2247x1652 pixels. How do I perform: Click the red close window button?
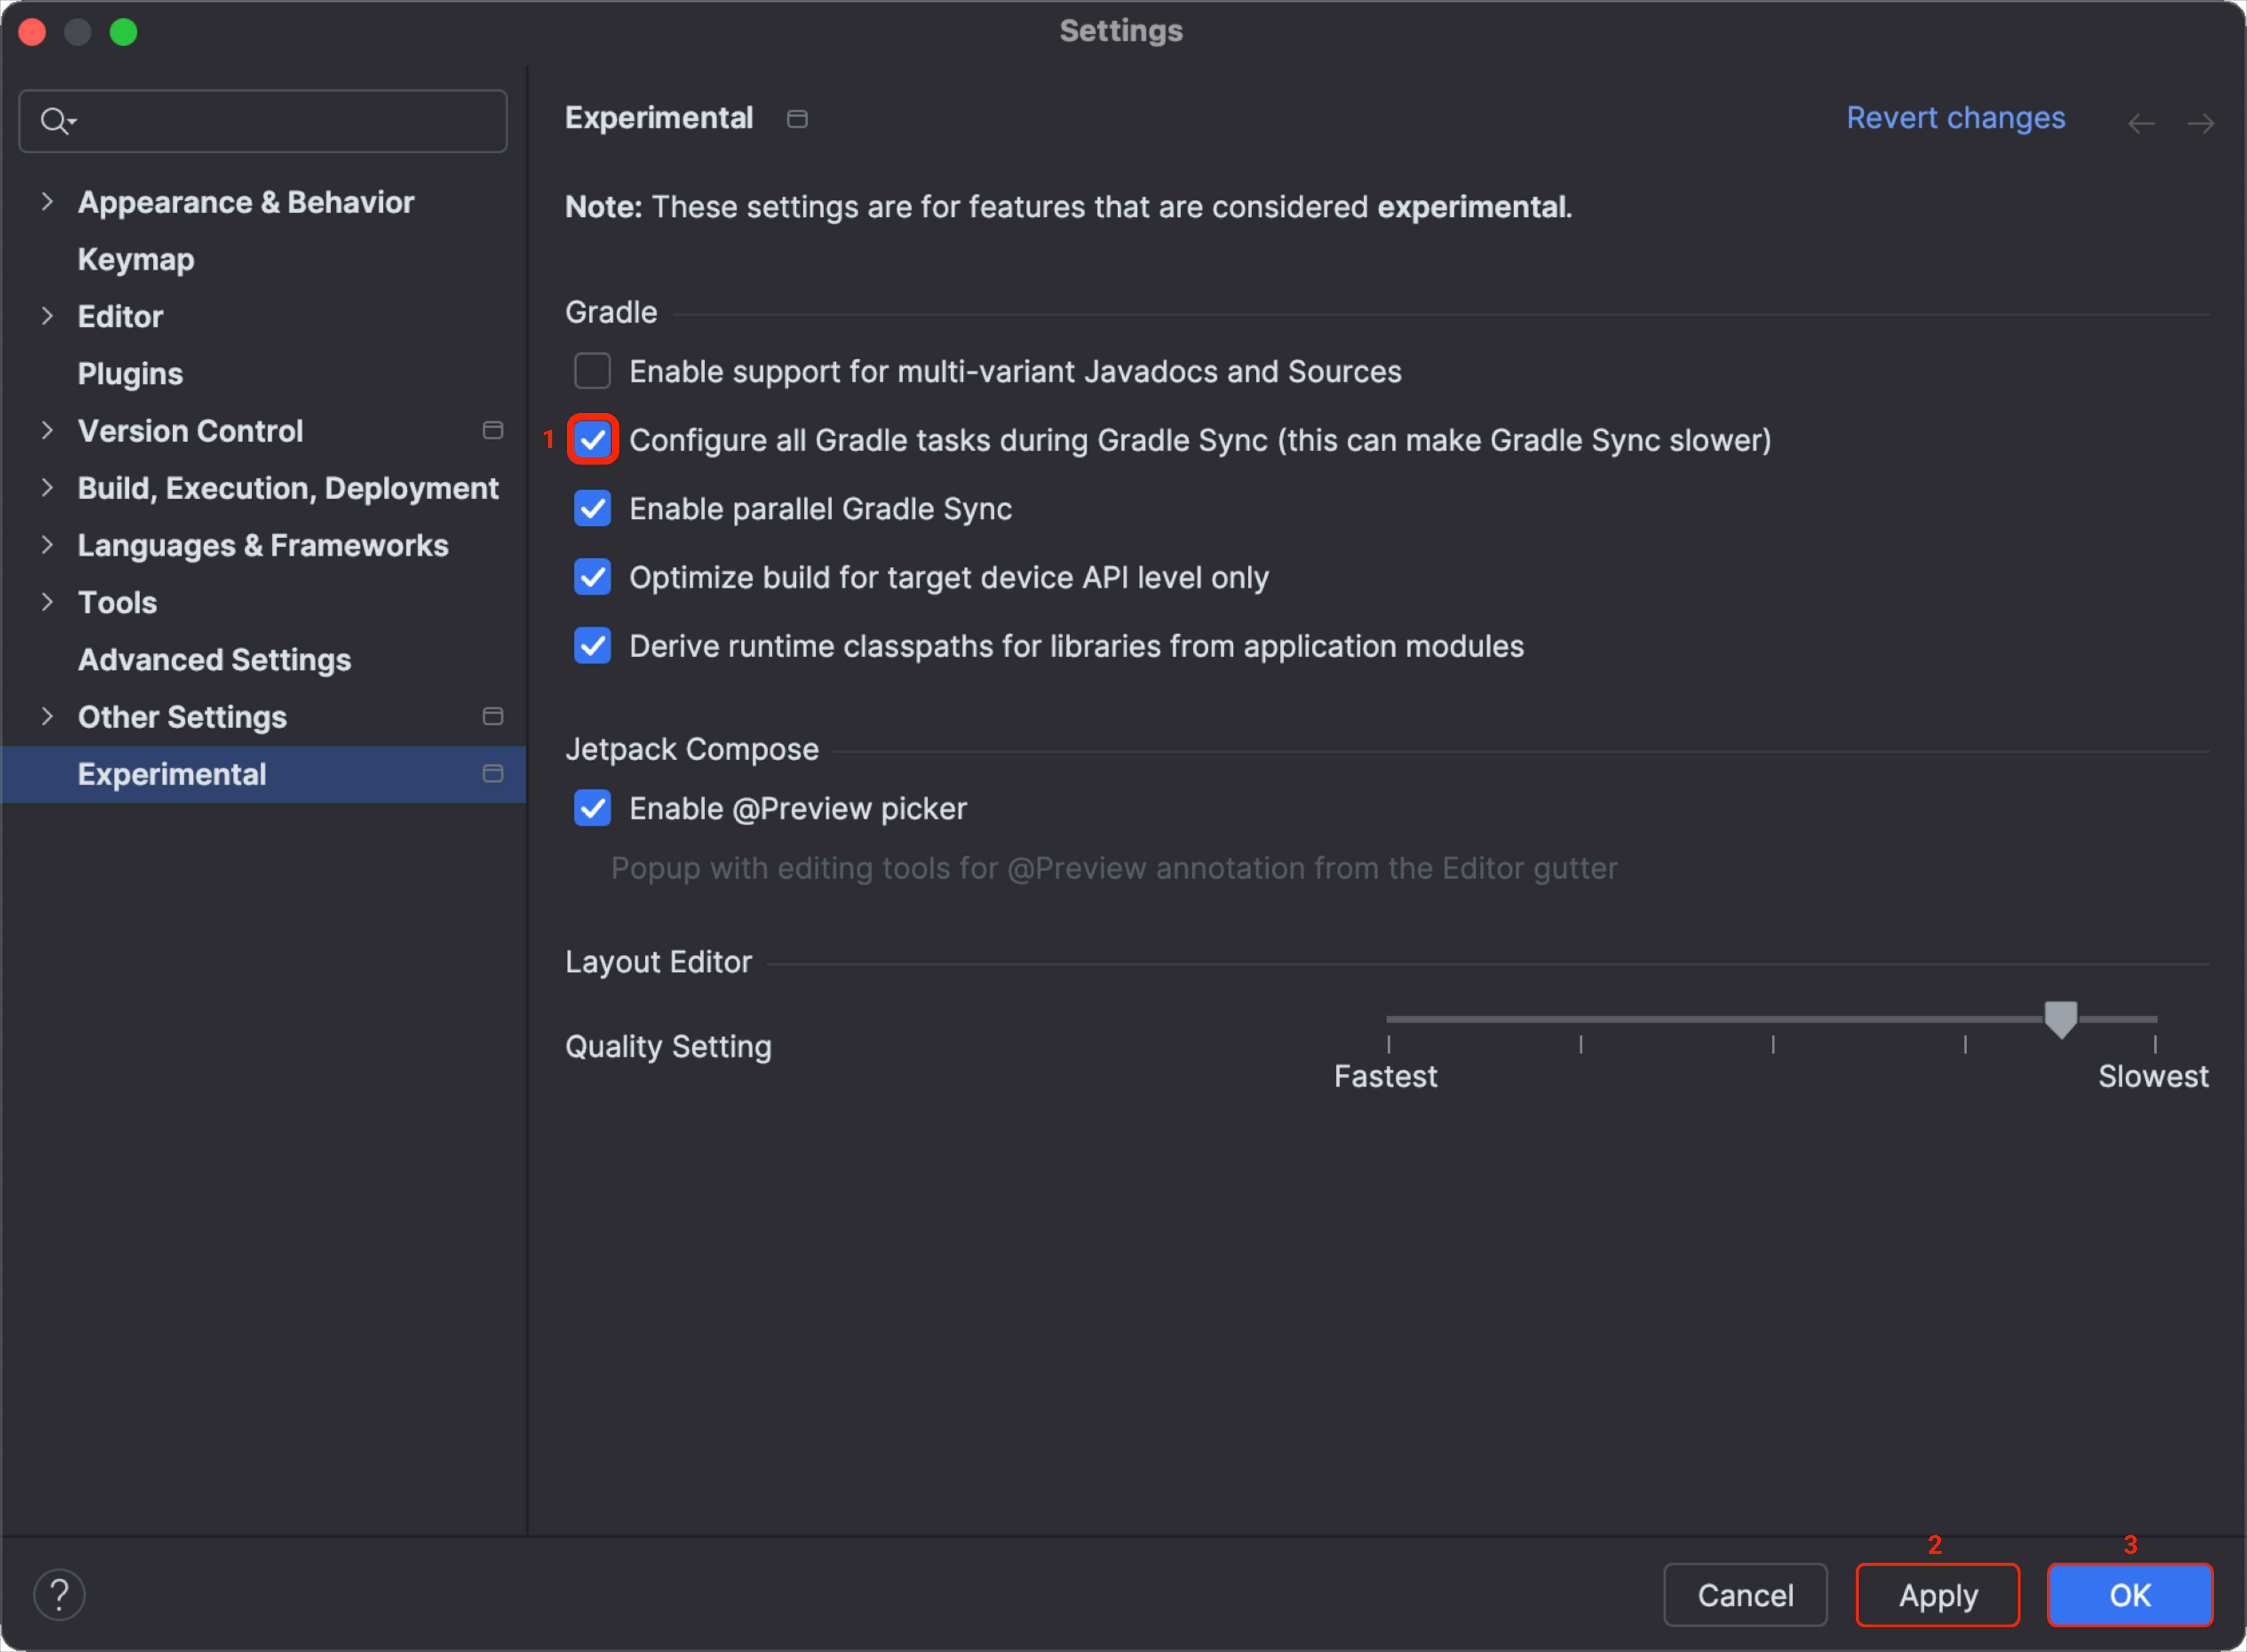pos(32,32)
